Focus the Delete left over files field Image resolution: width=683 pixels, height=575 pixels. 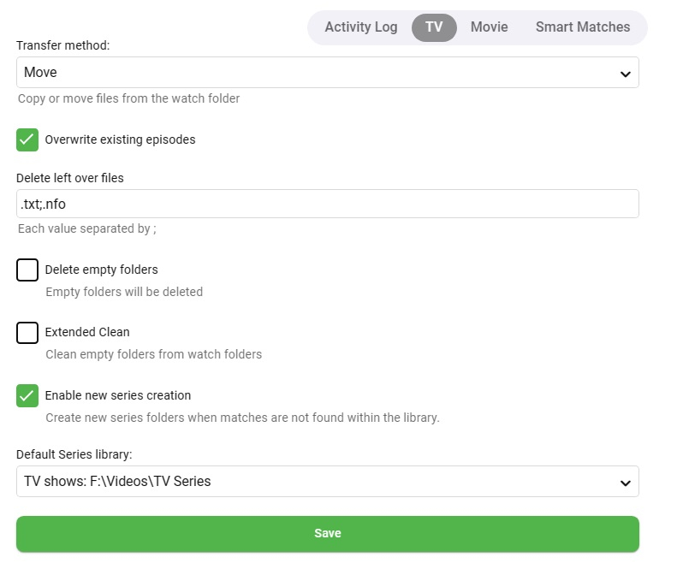(328, 204)
